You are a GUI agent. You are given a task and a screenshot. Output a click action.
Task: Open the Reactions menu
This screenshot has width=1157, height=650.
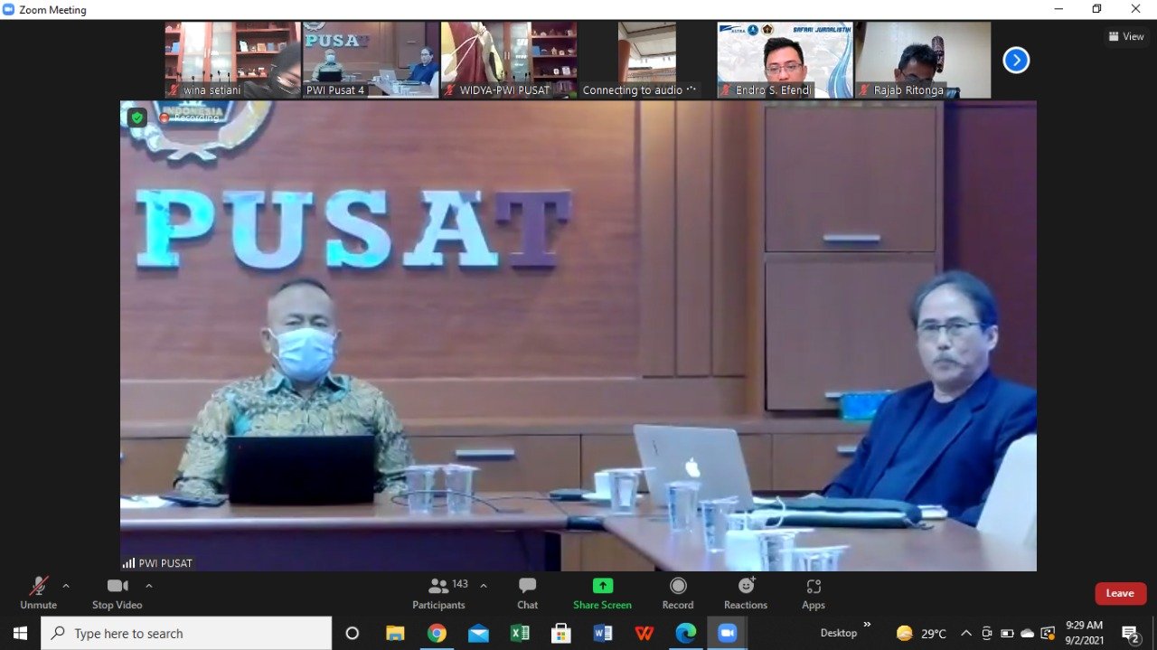click(746, 593)
